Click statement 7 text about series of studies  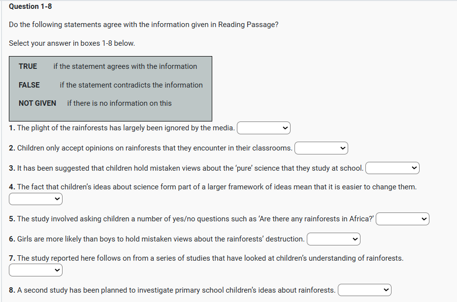tap(206, 258)
